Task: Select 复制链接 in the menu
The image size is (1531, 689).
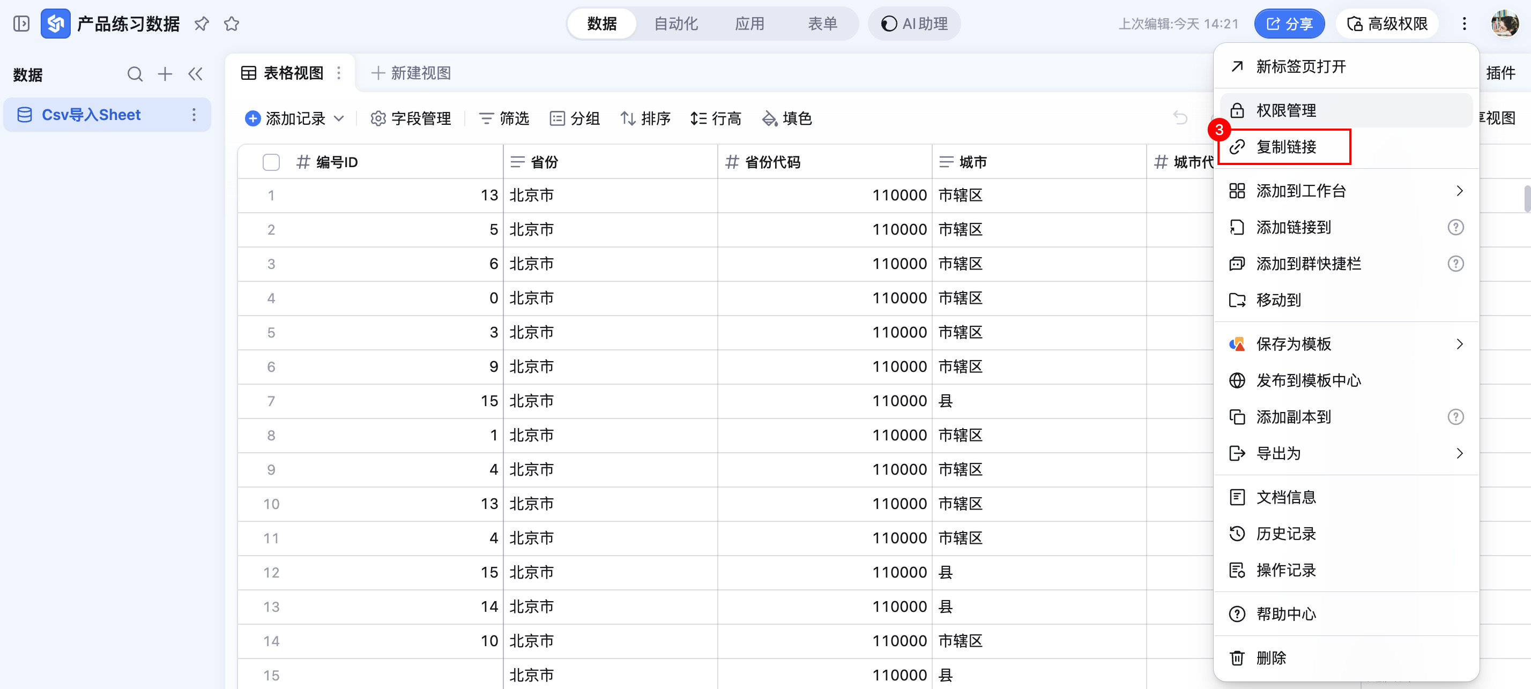Action: point(1285,147)
